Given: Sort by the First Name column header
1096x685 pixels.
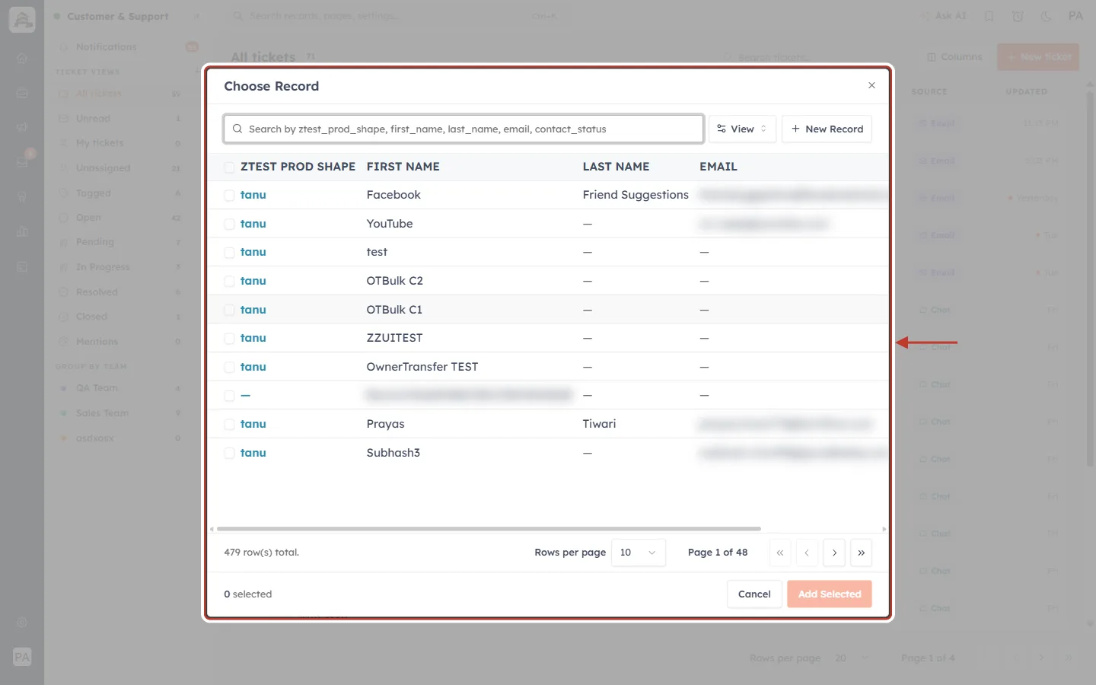Looking at the screenshot, I should [x=403, y=167].
